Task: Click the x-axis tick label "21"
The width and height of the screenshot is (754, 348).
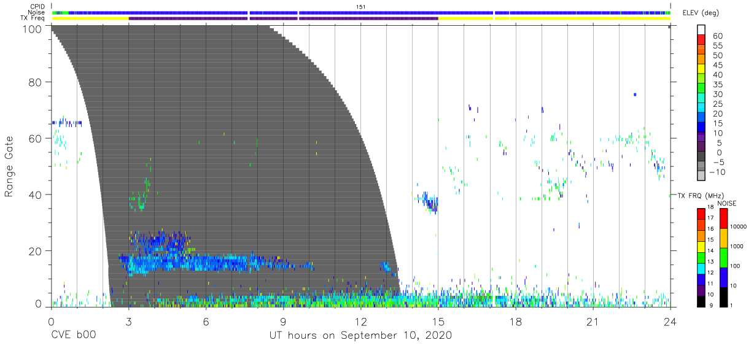Action: [593, 321]
